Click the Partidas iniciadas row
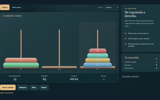 tap(141, 62)
